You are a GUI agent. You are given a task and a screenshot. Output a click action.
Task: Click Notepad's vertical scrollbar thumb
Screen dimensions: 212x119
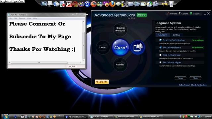pos(83,45)
